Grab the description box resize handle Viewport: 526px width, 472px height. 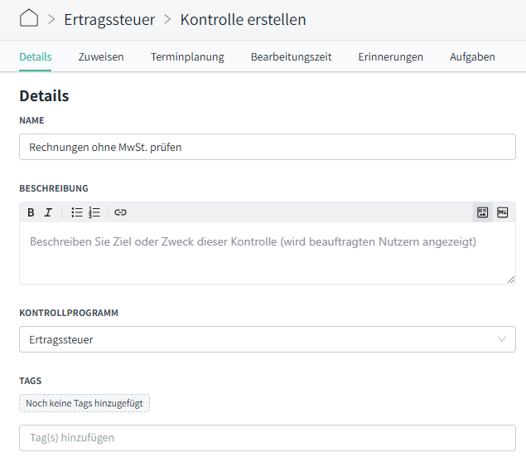511,280
